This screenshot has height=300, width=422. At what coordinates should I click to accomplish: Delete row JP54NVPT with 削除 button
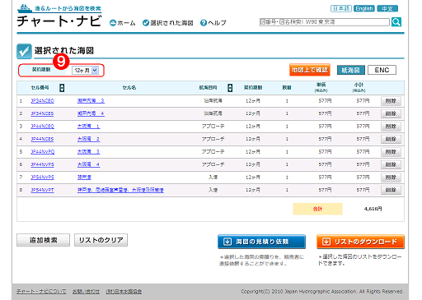(391, 190)
